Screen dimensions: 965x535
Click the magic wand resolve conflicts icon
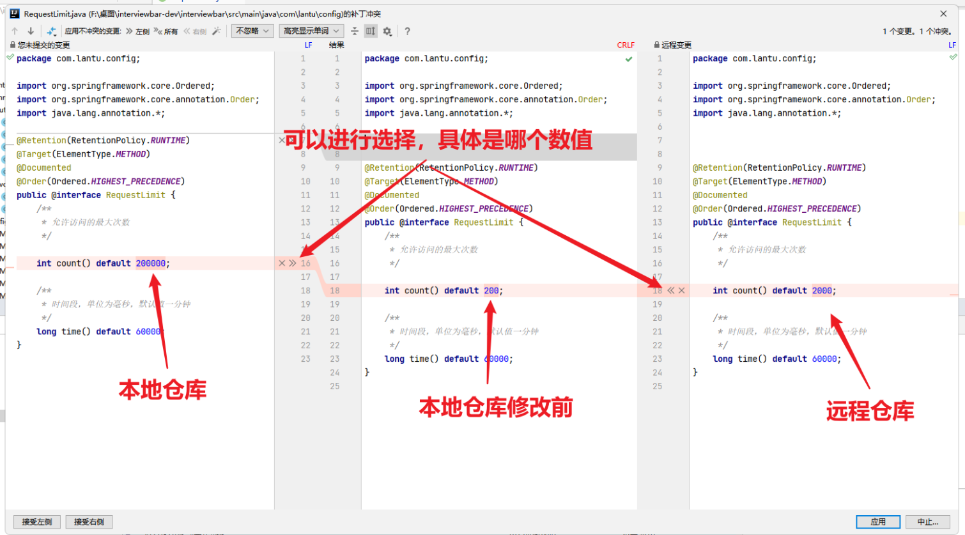(x=217, y=31)
